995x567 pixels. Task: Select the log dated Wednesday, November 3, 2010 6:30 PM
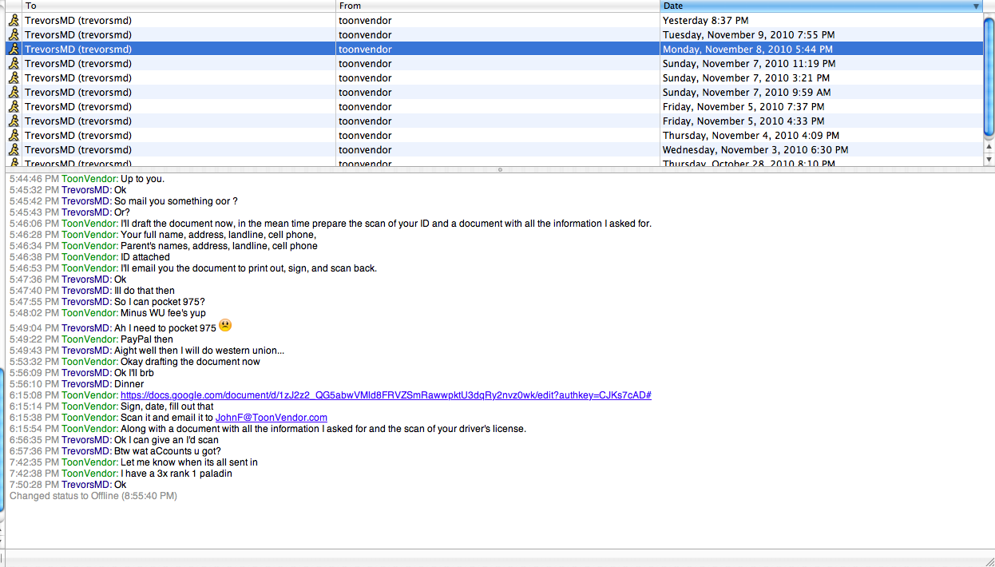pyautogui.click(x=495, y=149)
